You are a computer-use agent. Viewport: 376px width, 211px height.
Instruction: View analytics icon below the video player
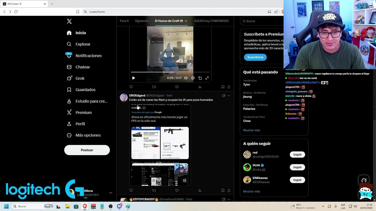(200, 87)
